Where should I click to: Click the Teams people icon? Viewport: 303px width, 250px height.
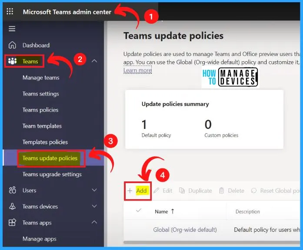[x=12, y=61]
